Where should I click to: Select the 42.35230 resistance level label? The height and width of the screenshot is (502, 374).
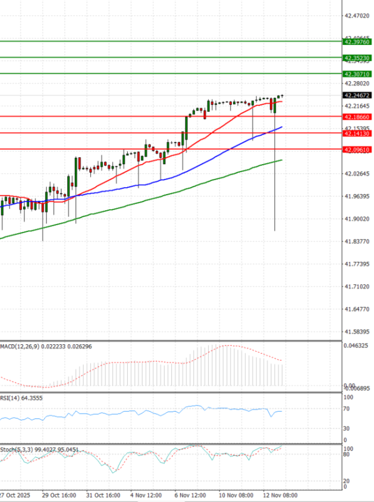click(357, 57)
